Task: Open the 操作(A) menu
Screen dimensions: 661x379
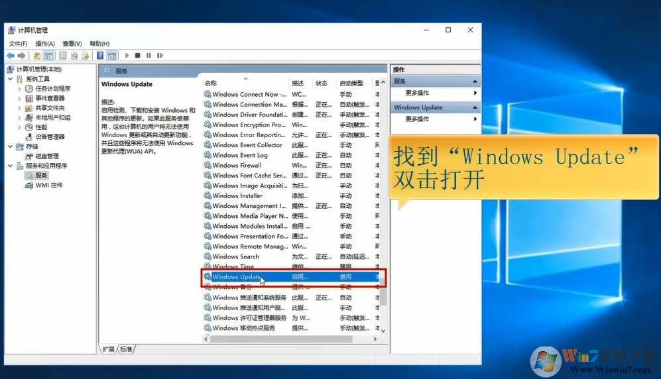Action: (x=44, y=43)
